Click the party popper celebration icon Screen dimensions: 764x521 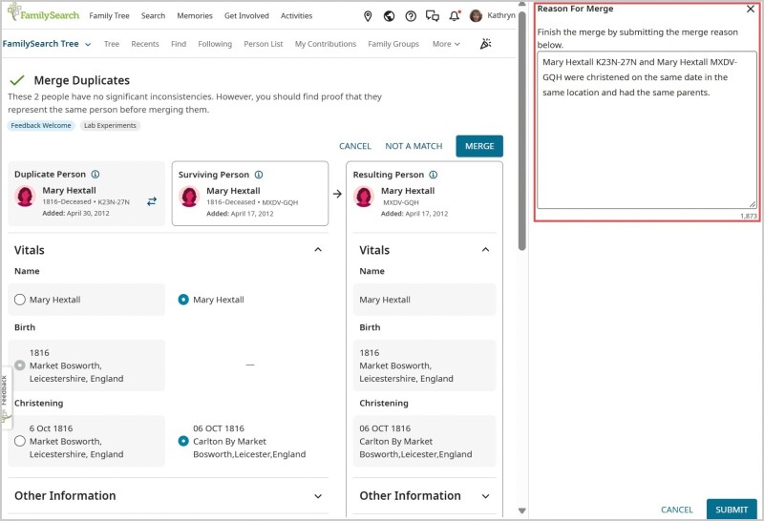(x=485, y=44)
